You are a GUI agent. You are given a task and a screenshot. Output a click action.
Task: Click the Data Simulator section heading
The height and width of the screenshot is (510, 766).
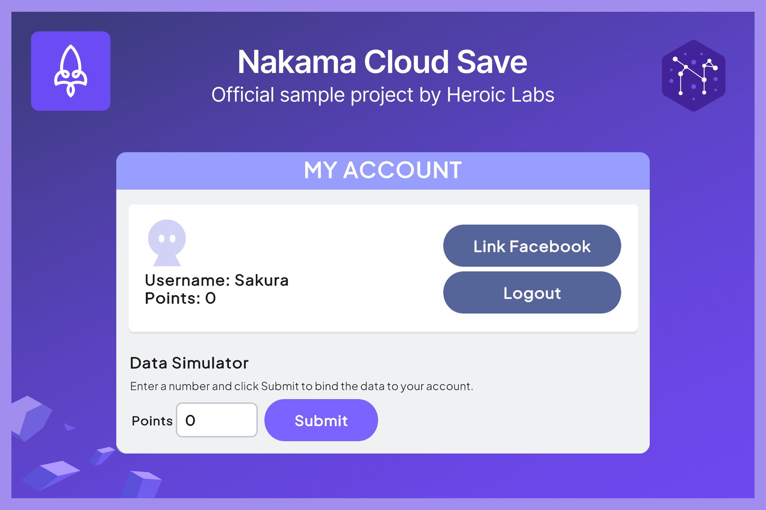click(189, 363)
